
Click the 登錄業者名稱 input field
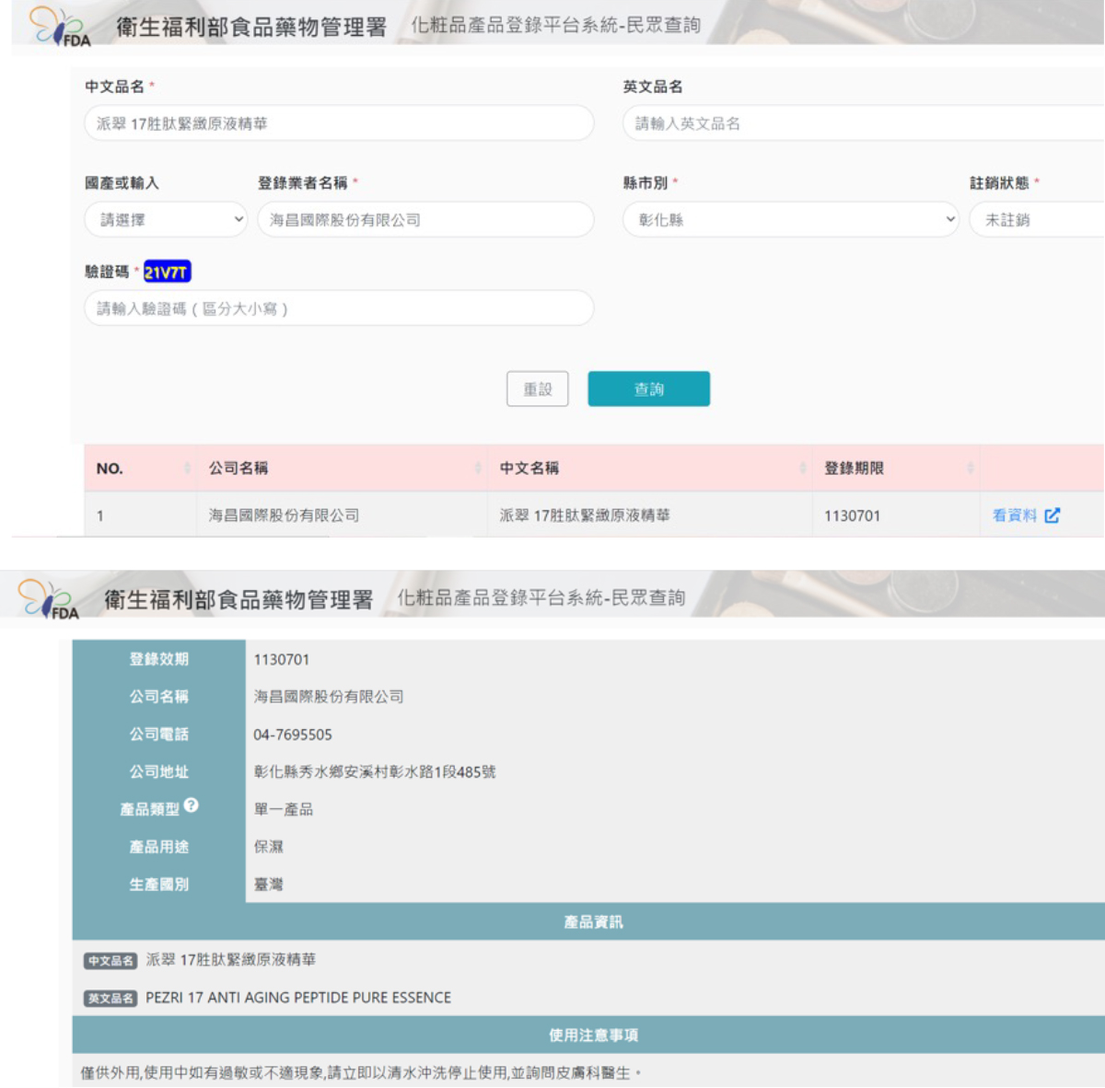pyautogui.click(x=425, y=220)
